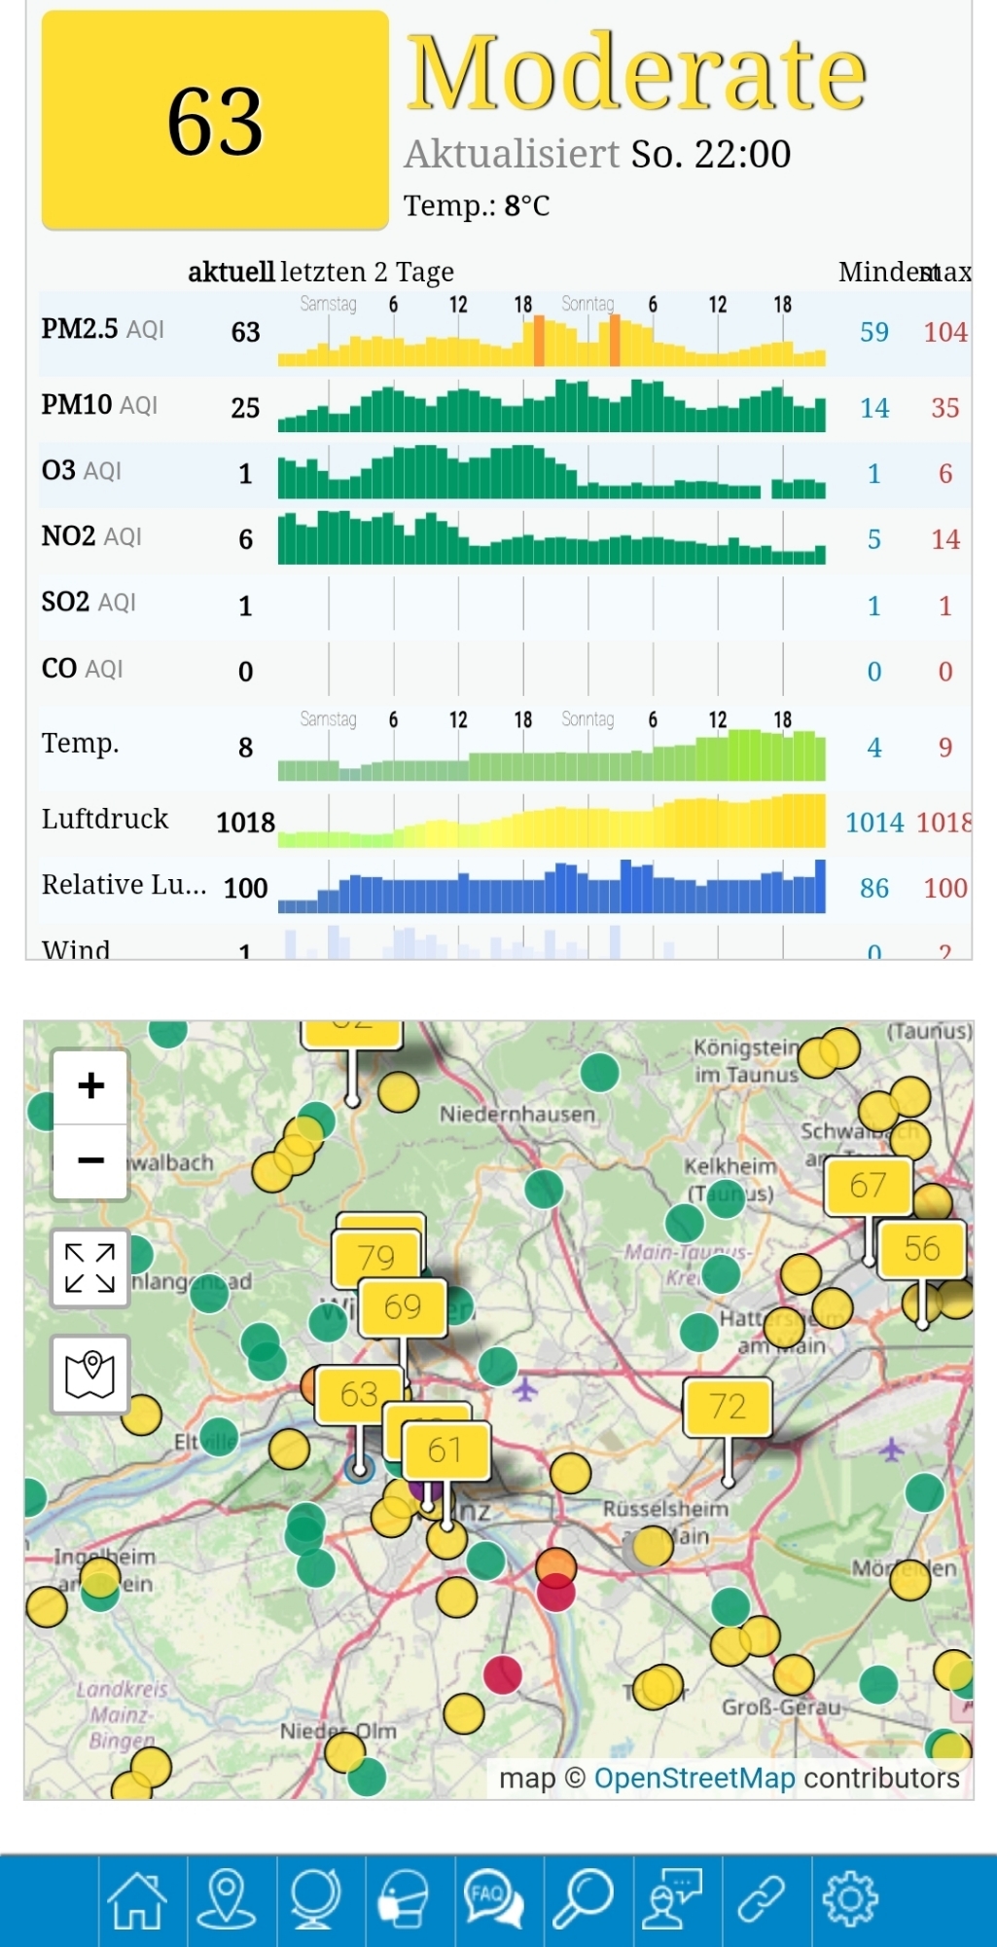
Task: Open the FAQ speech bubble icon
Action: (494, 1899)
